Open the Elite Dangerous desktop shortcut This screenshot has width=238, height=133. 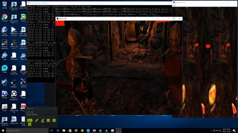[x=14, y=83]
